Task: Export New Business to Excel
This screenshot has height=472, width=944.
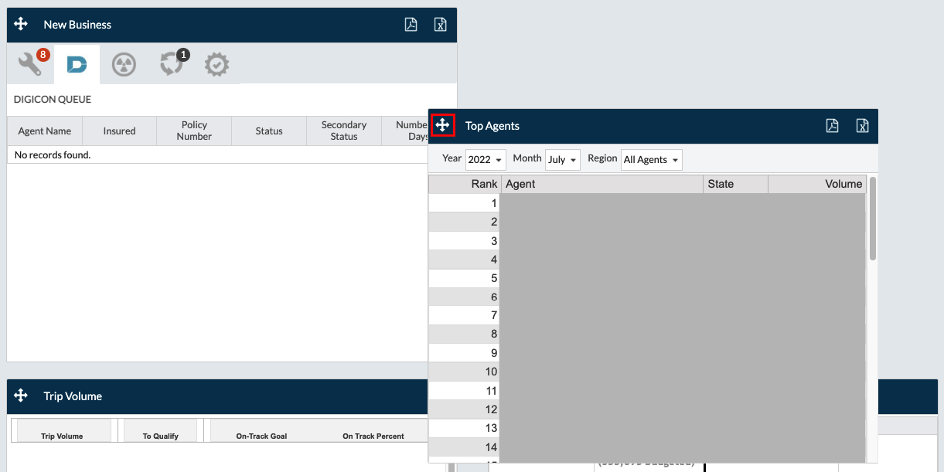Action: 440,24
